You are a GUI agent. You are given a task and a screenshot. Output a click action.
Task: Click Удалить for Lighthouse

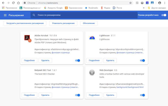click(110, 61)
